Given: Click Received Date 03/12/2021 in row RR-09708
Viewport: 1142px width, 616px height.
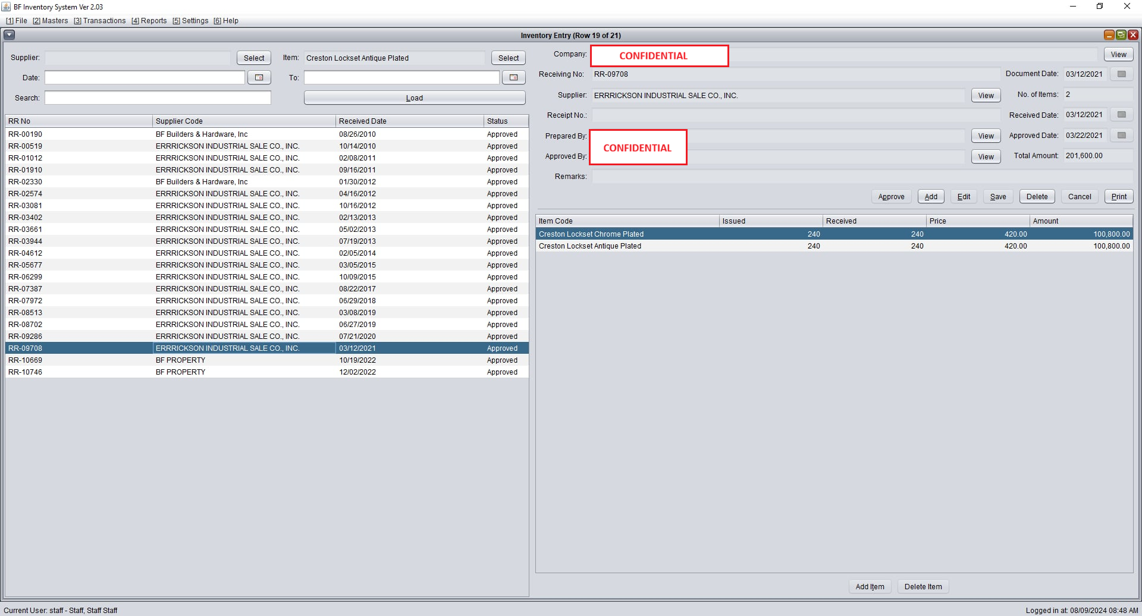Looking at the screenshot, I should coord(410,348).
